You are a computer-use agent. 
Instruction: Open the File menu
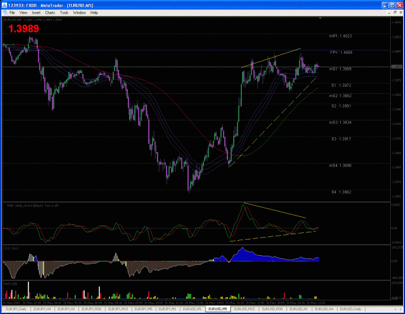[x=12, y=13]
